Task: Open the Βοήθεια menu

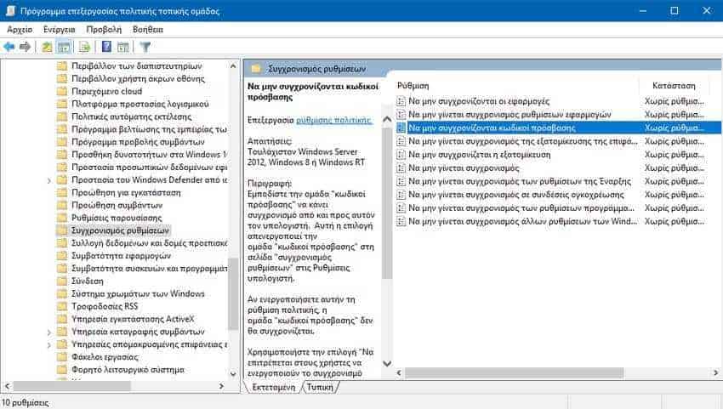Action: pyautogui.click(x=147, y=30)
